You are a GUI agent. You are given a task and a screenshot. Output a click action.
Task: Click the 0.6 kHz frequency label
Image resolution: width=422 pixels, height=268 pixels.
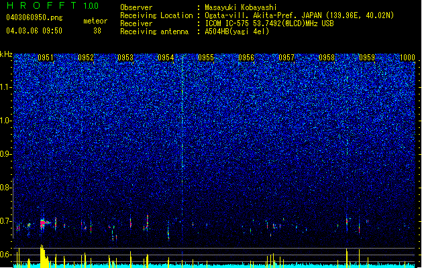(5, 255)
